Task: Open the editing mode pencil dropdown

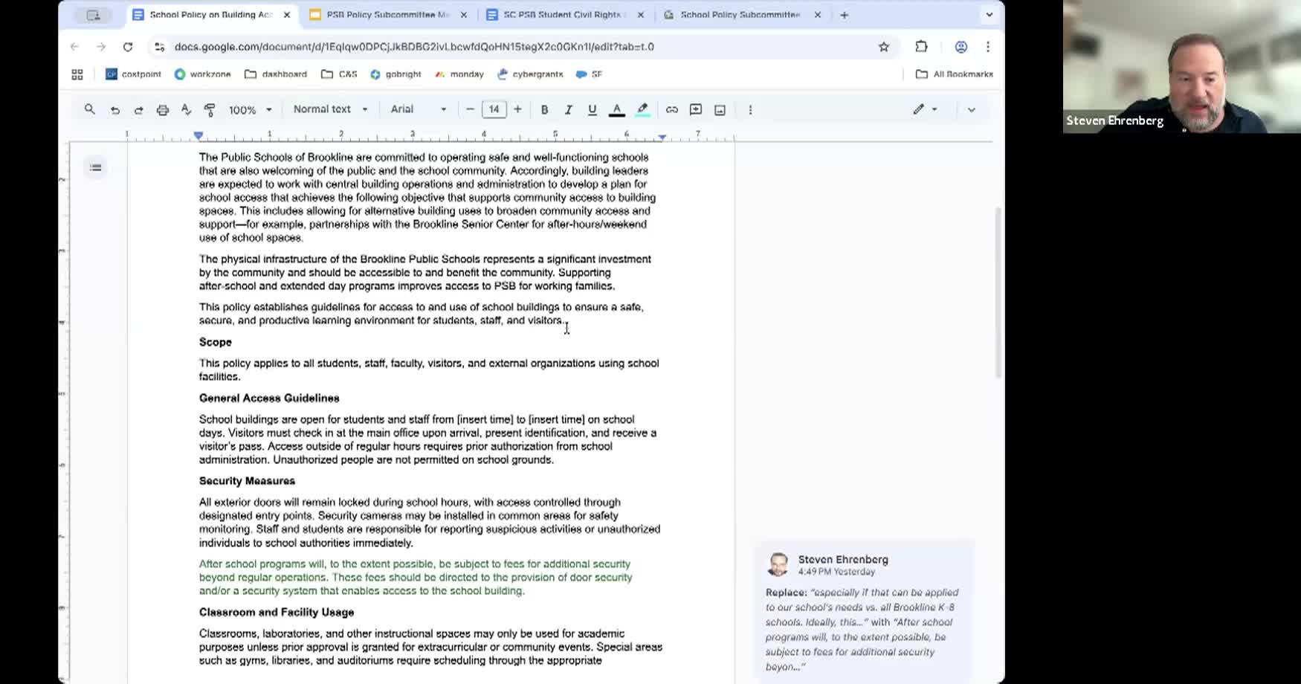Action: tap(925, 109)
